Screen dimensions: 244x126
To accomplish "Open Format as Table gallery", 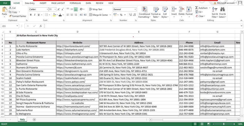I will 156,12.
